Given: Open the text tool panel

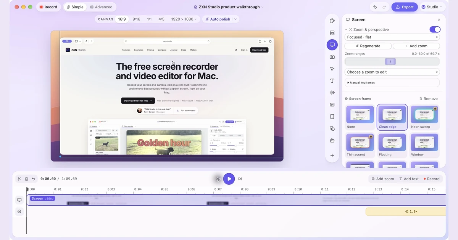Looking at the screenshot, I should [x=332, y=81].
